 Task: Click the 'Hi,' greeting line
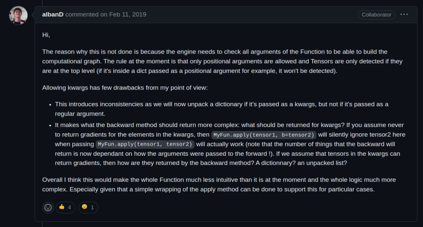(x=46, y=35)
